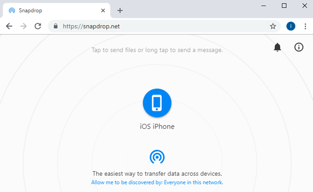Click the iOS iPhone label text
Image resolution: width=313 pixels, height=192 pixels.
click(157, 126)
